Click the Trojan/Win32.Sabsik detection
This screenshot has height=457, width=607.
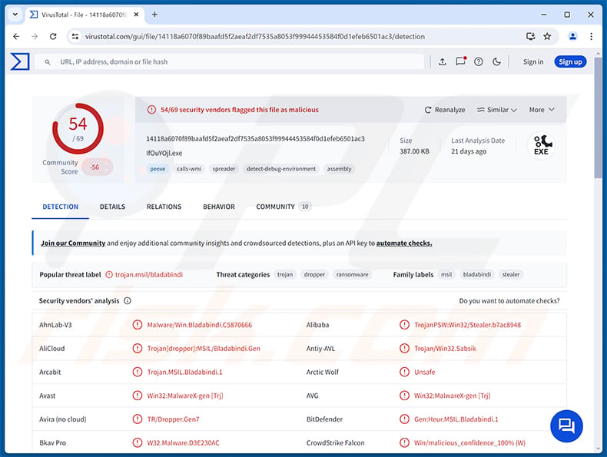[x=445, y=348]
